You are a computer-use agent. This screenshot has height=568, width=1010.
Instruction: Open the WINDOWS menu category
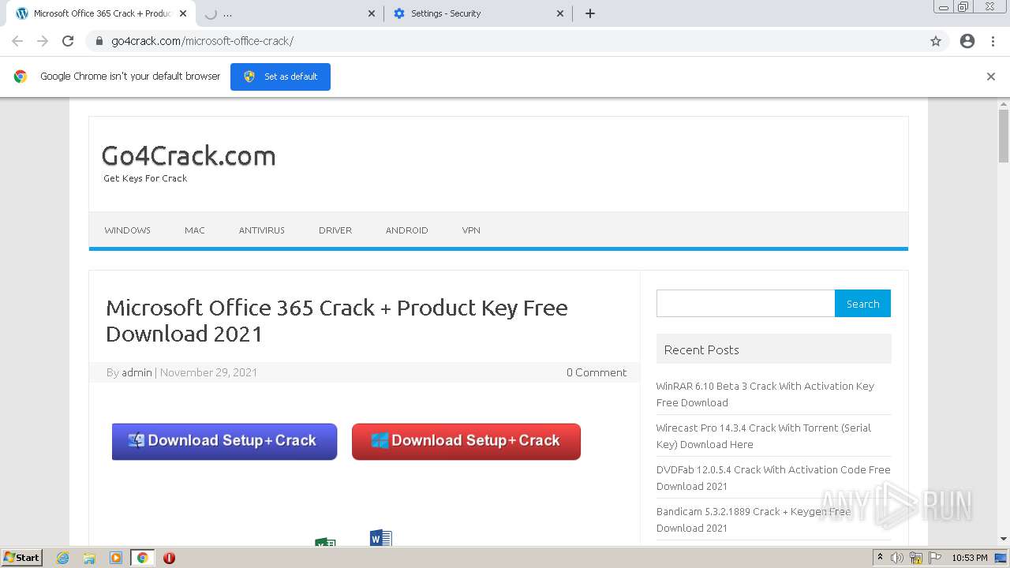click(x=127, y=230)
